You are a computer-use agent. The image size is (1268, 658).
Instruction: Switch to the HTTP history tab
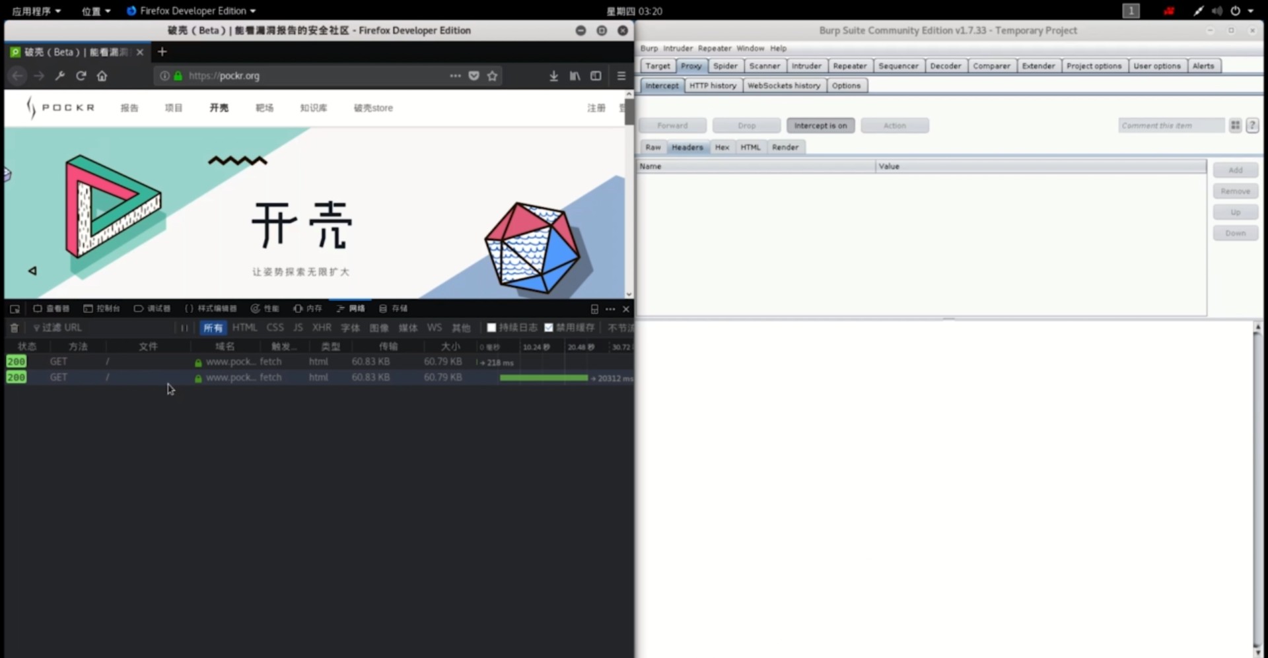713,86
